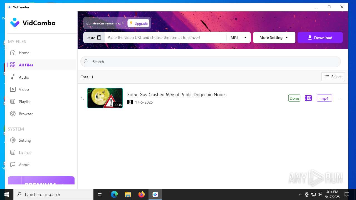
Task: Click the purple Download button
Action: [x=320, y=37]
